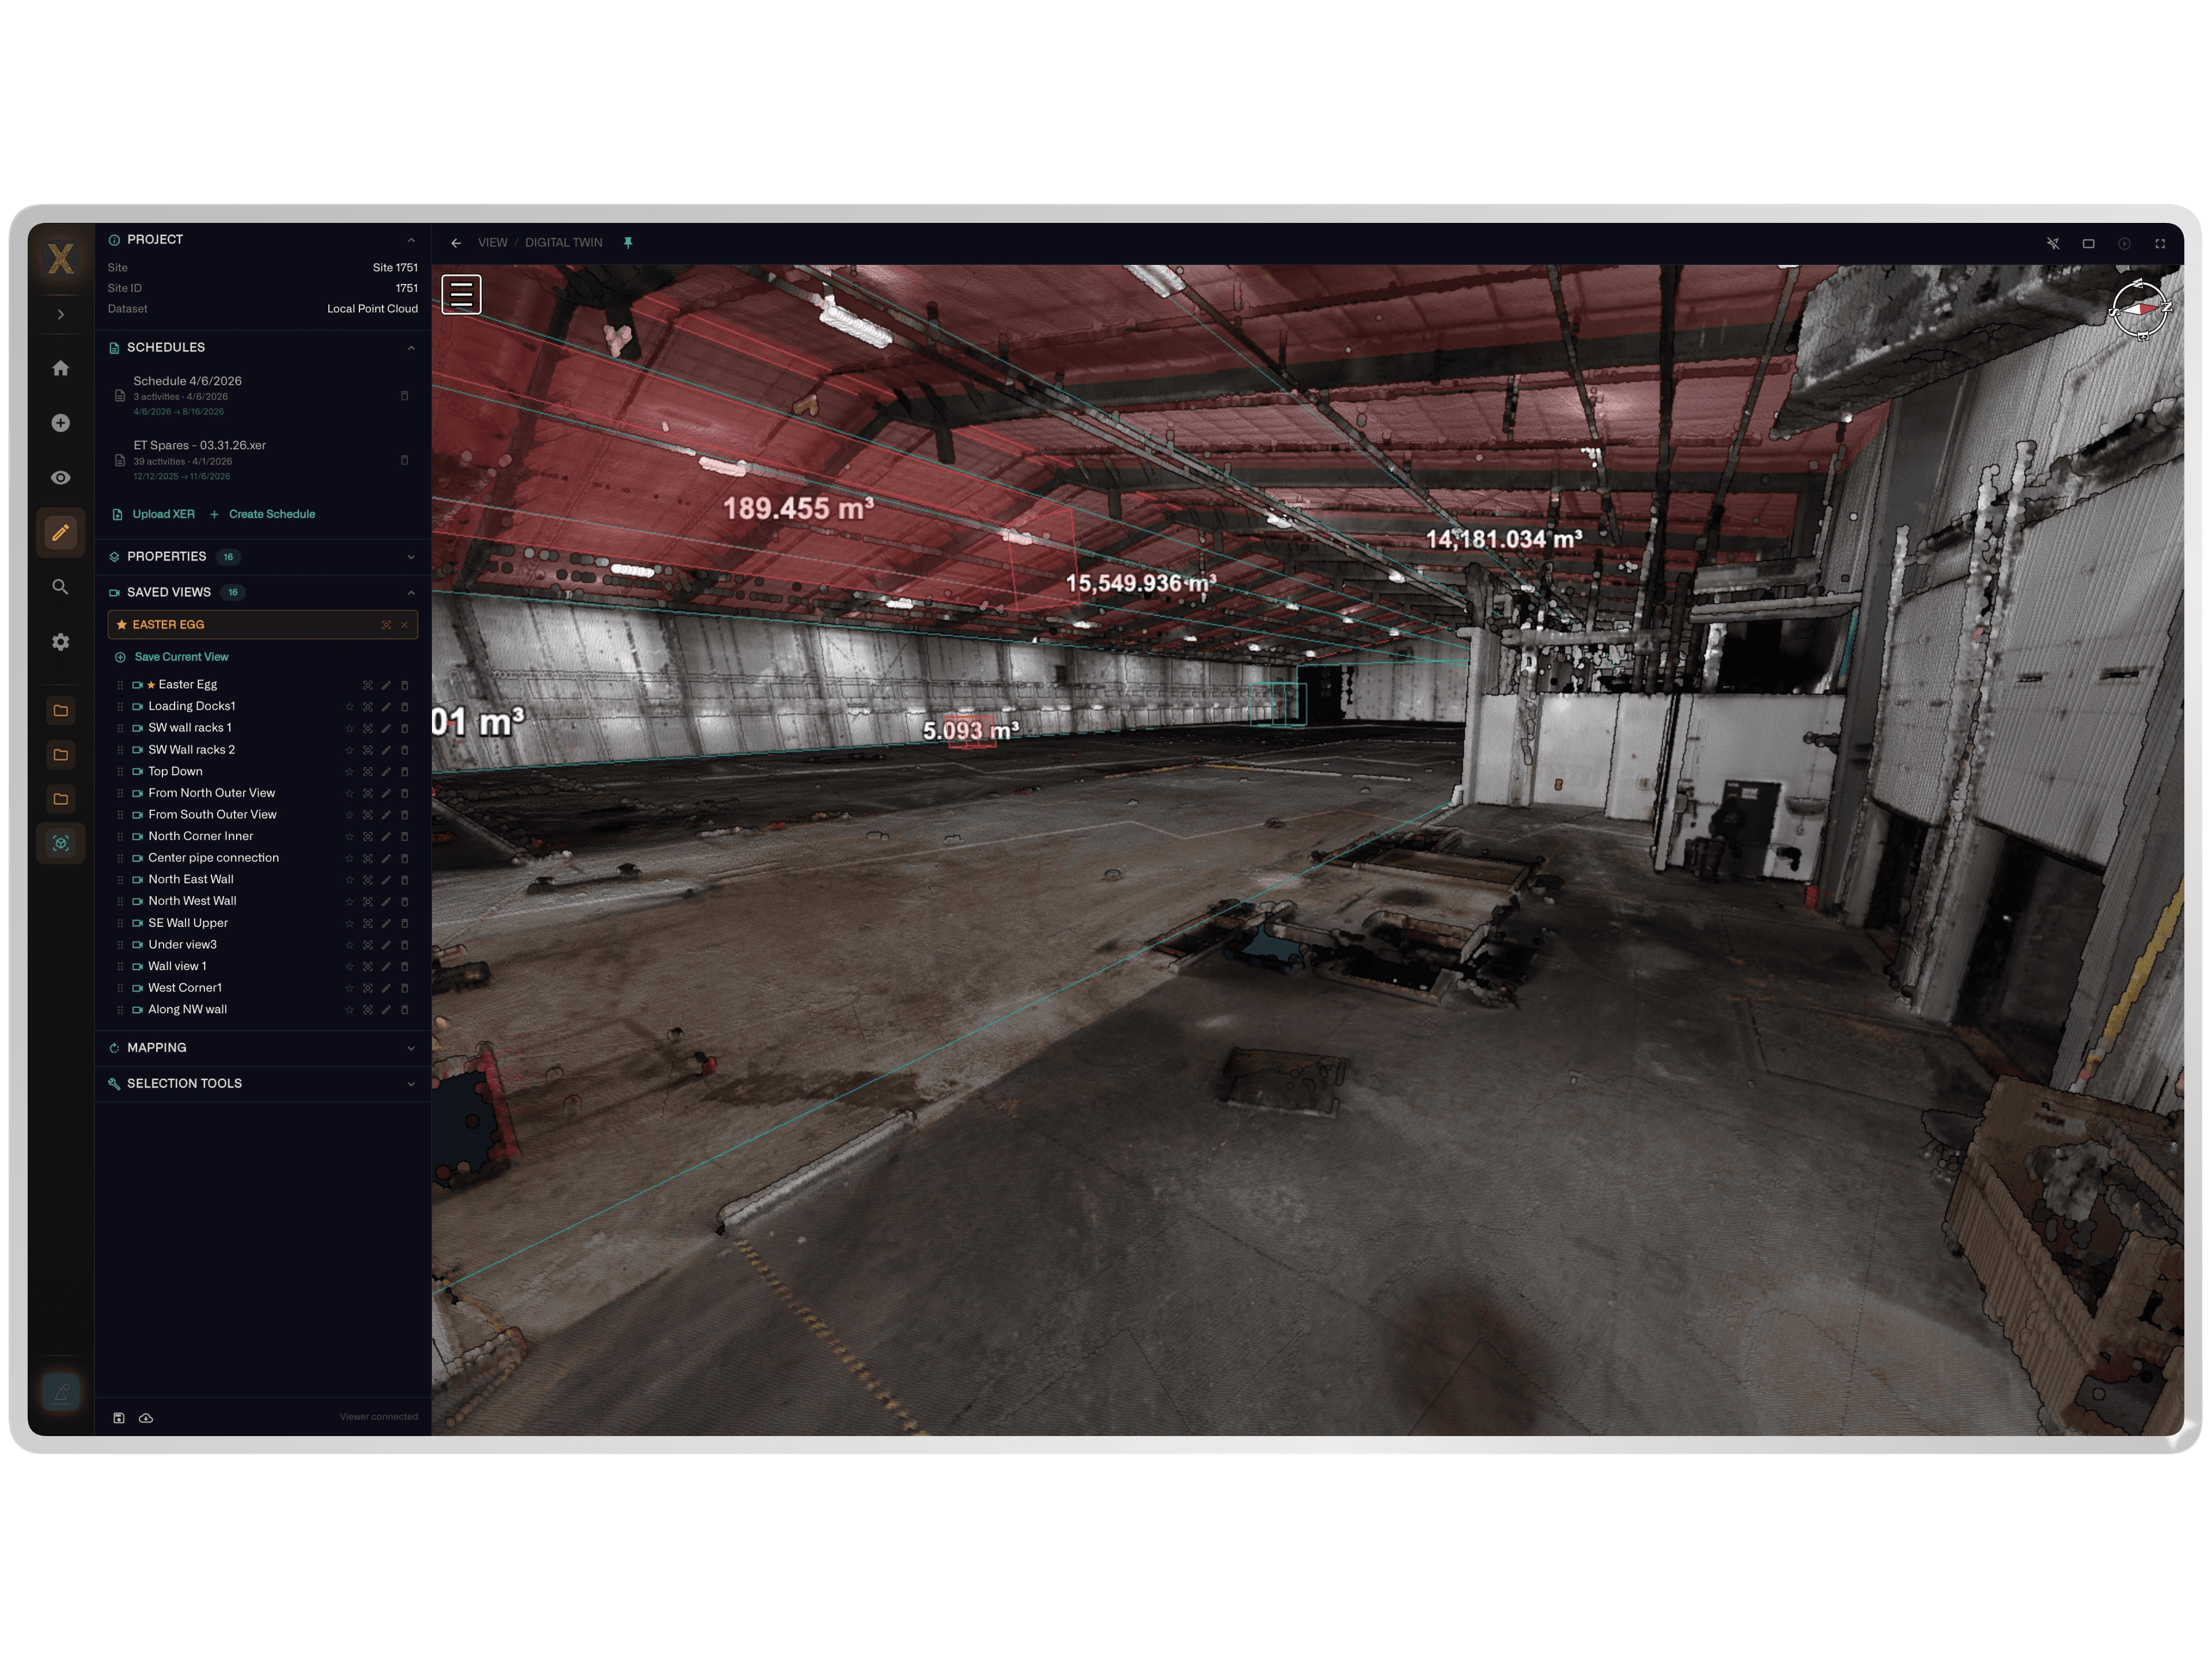Expand sidebar with the right chevron

(x=61, y=315)
